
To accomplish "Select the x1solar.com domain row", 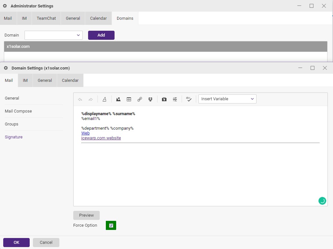I will coord(166,47).
